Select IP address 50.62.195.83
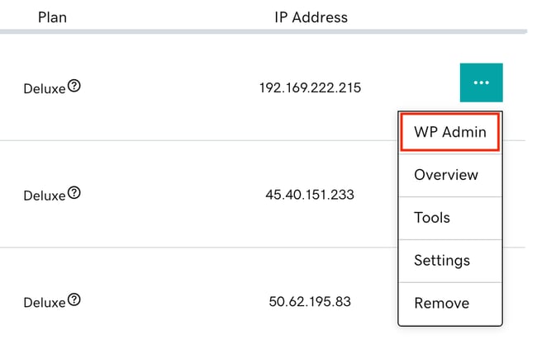 pyautogui.click(x=310, y=302)
